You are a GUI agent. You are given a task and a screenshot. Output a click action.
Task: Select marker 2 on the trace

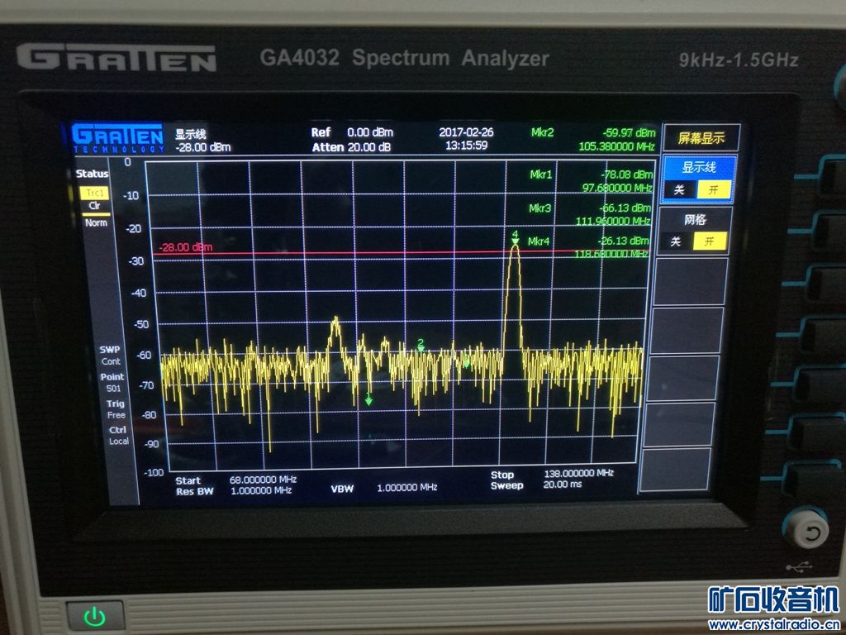tap(421, 345)
